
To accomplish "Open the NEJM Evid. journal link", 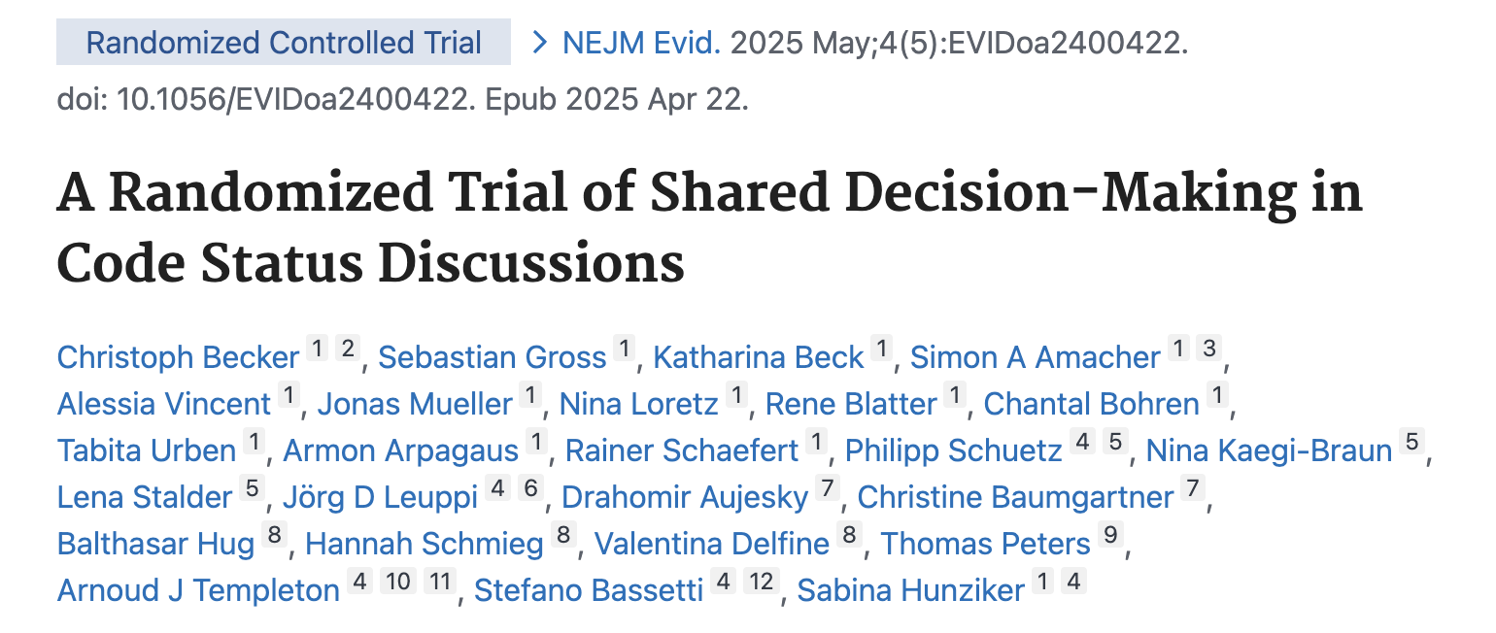I will pos(641,43).
